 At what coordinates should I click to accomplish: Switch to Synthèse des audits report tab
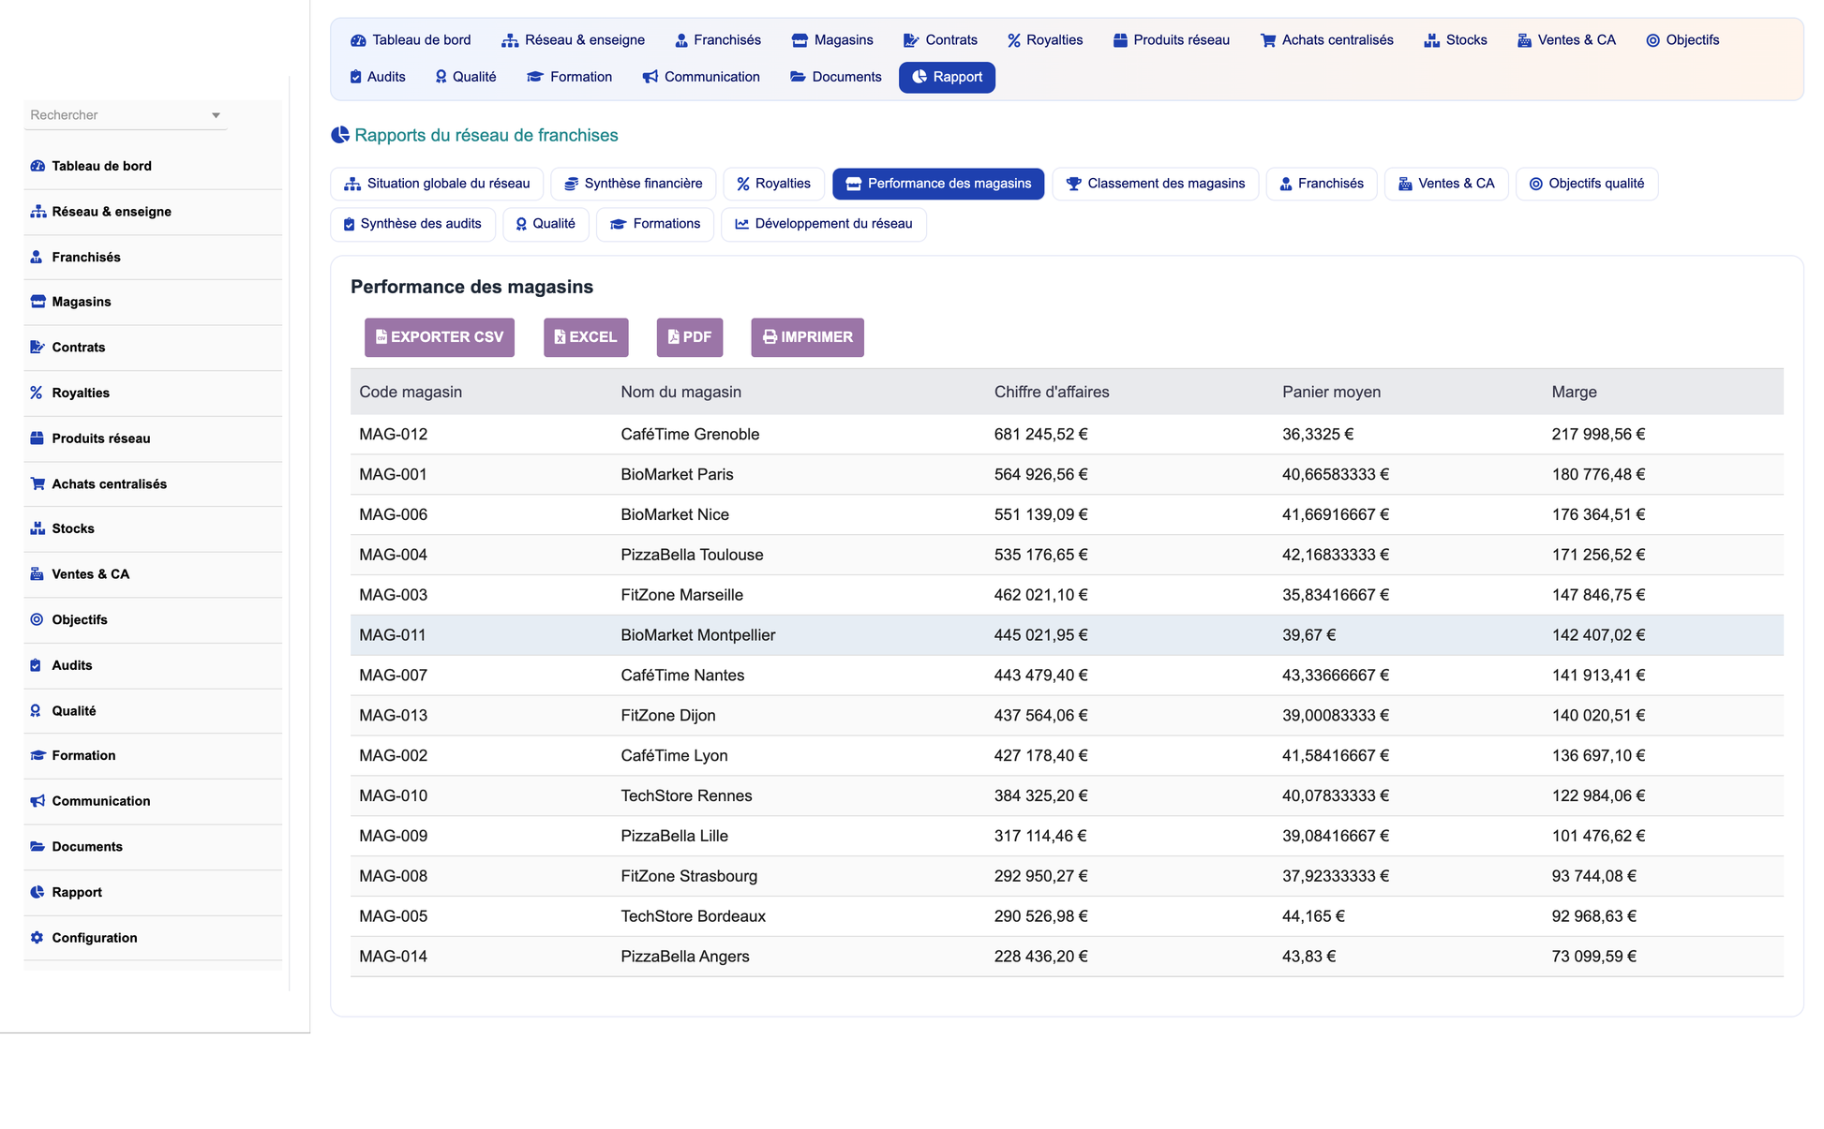click(412, 224)
